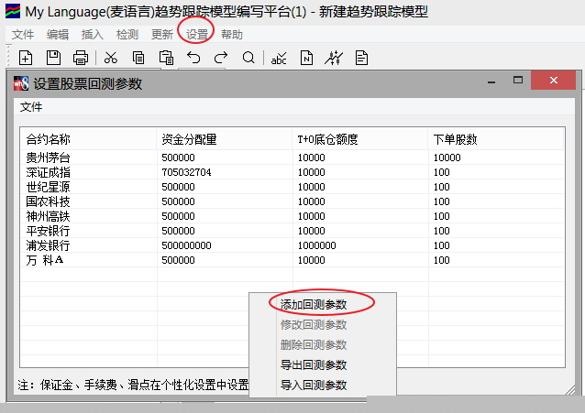Screen dimensions: 585x413
Task: Choose 导入回测参数 in the context menu
Action: pos(314,385)
